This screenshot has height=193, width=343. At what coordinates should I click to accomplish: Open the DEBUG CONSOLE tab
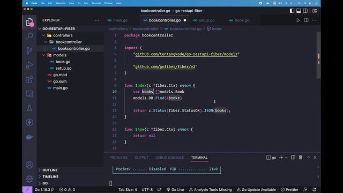point(169,158)
